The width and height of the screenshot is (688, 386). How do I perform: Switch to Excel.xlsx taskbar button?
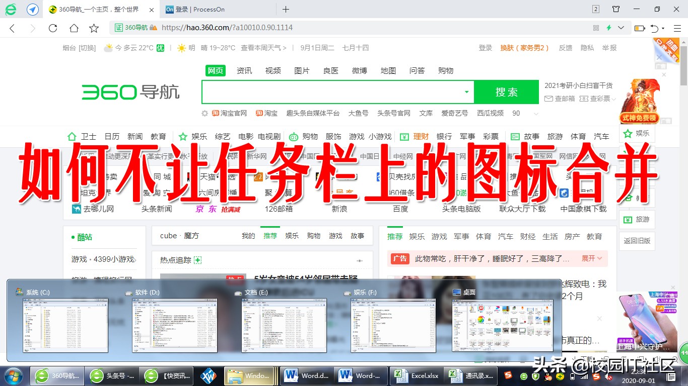click(x=416, y=376)
